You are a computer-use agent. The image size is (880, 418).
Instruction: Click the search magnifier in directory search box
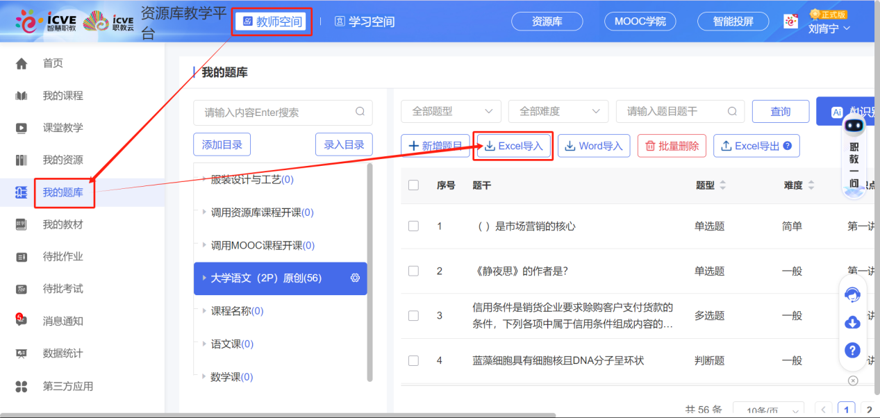[360, 112]
